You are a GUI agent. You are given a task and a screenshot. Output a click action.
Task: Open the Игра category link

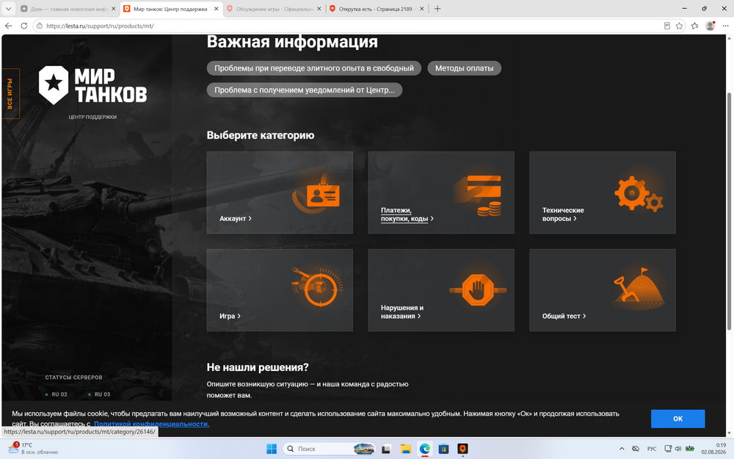coord(230,316)
